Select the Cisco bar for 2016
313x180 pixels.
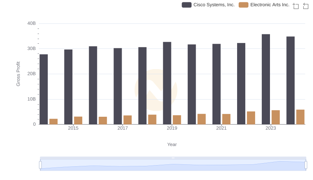pyautogui.click(x=93, y=86)
